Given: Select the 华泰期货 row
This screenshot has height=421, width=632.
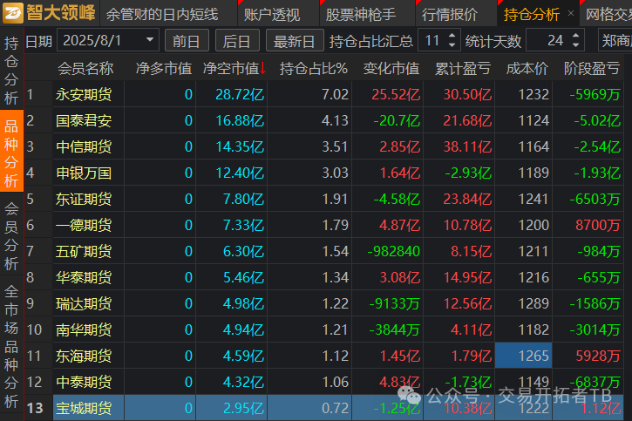Looking at the screenshot, I should click(324, 277).
